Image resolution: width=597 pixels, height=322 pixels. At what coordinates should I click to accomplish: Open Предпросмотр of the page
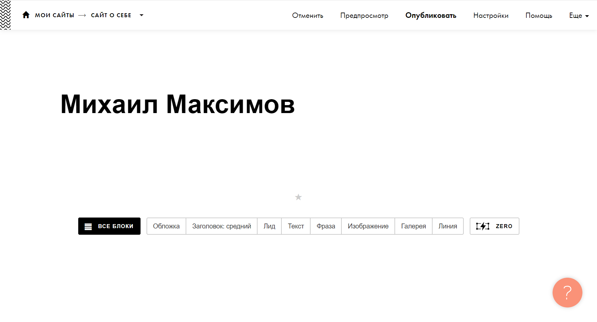pyautogui.click(x=364, y=16)
